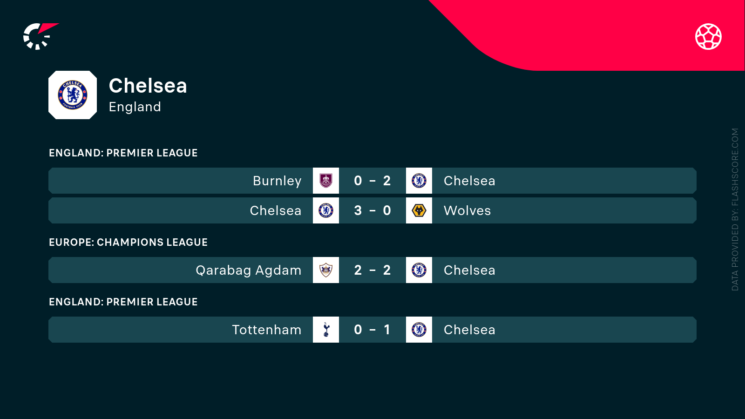
Task: Click the Tottenham crest icon
Action: (x=326, y=330)
